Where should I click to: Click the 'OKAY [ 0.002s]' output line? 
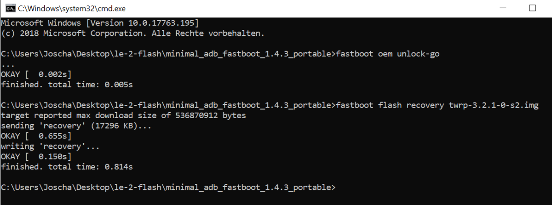click(36, 74)
